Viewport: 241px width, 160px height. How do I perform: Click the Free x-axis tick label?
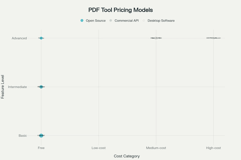coord(41,148)
